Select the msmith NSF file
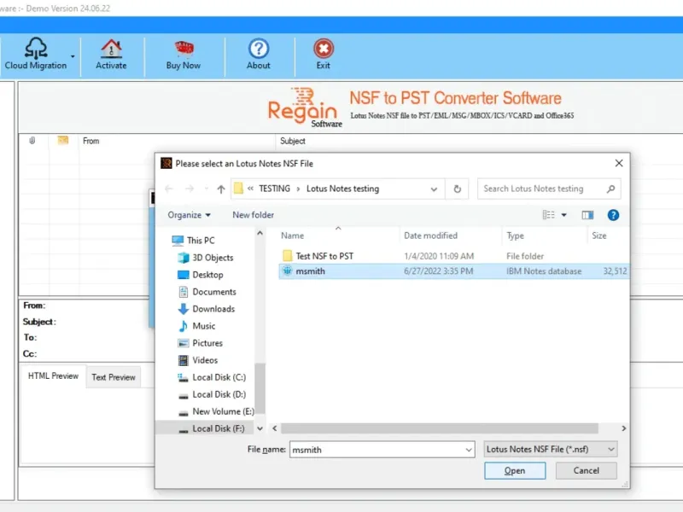 pos(453,271)
